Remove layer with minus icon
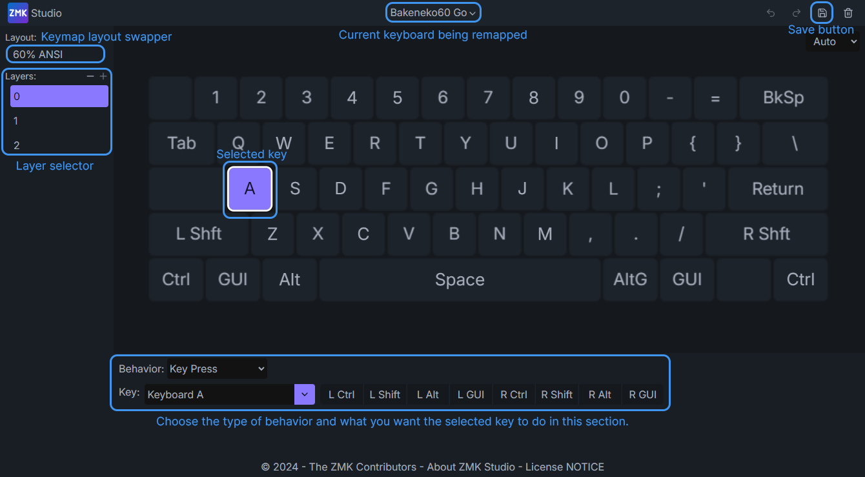This screenshot has width=865, height=477. coord(90,76)
